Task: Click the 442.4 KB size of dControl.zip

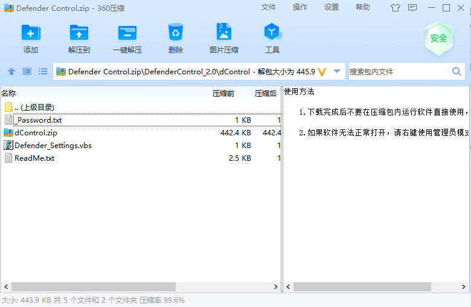Action: tap(235, 132)
